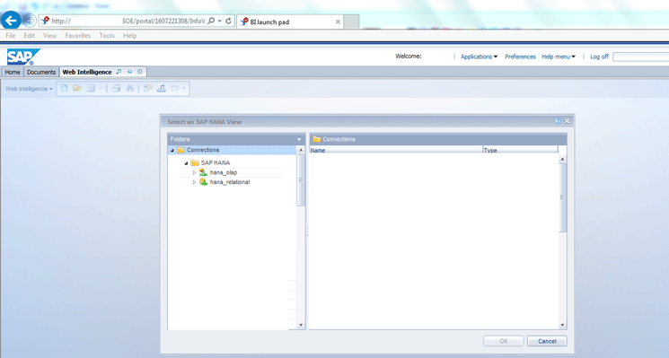Select the BI launch pad browser tab

coord(290,22)
